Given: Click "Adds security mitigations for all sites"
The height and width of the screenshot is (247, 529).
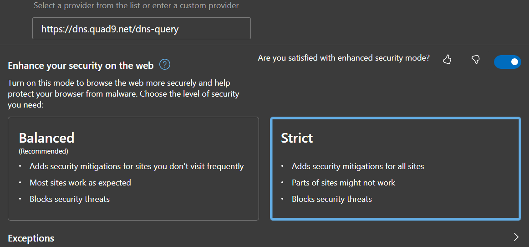Looking at the screenshot, I should pyautogui.click(x=357, y=166).
